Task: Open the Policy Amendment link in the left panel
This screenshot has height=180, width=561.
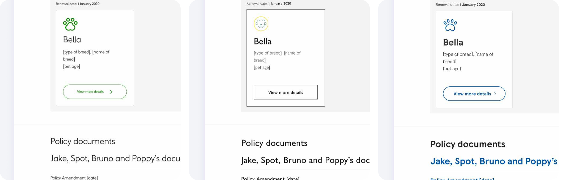Action: tap(74, 178)
